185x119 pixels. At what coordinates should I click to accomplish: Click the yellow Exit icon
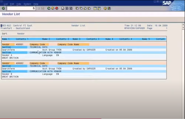pyautogui.click(x=53, y=8)
